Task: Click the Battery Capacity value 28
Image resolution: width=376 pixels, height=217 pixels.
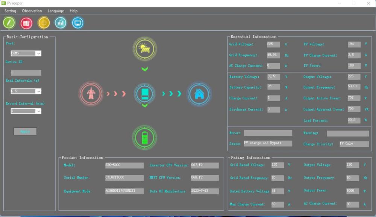Action: click(274, 86)
